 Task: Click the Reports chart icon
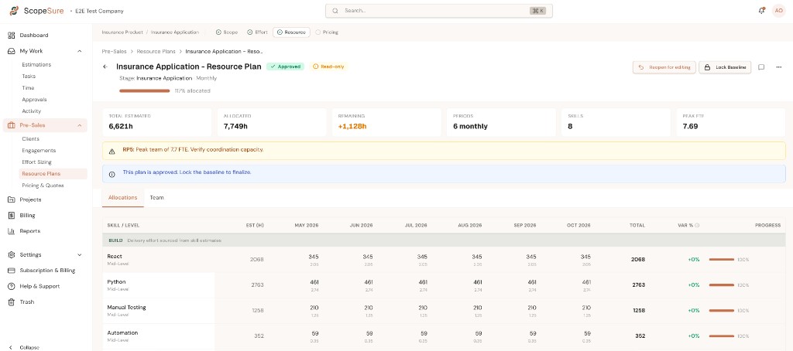coord(11,231)
